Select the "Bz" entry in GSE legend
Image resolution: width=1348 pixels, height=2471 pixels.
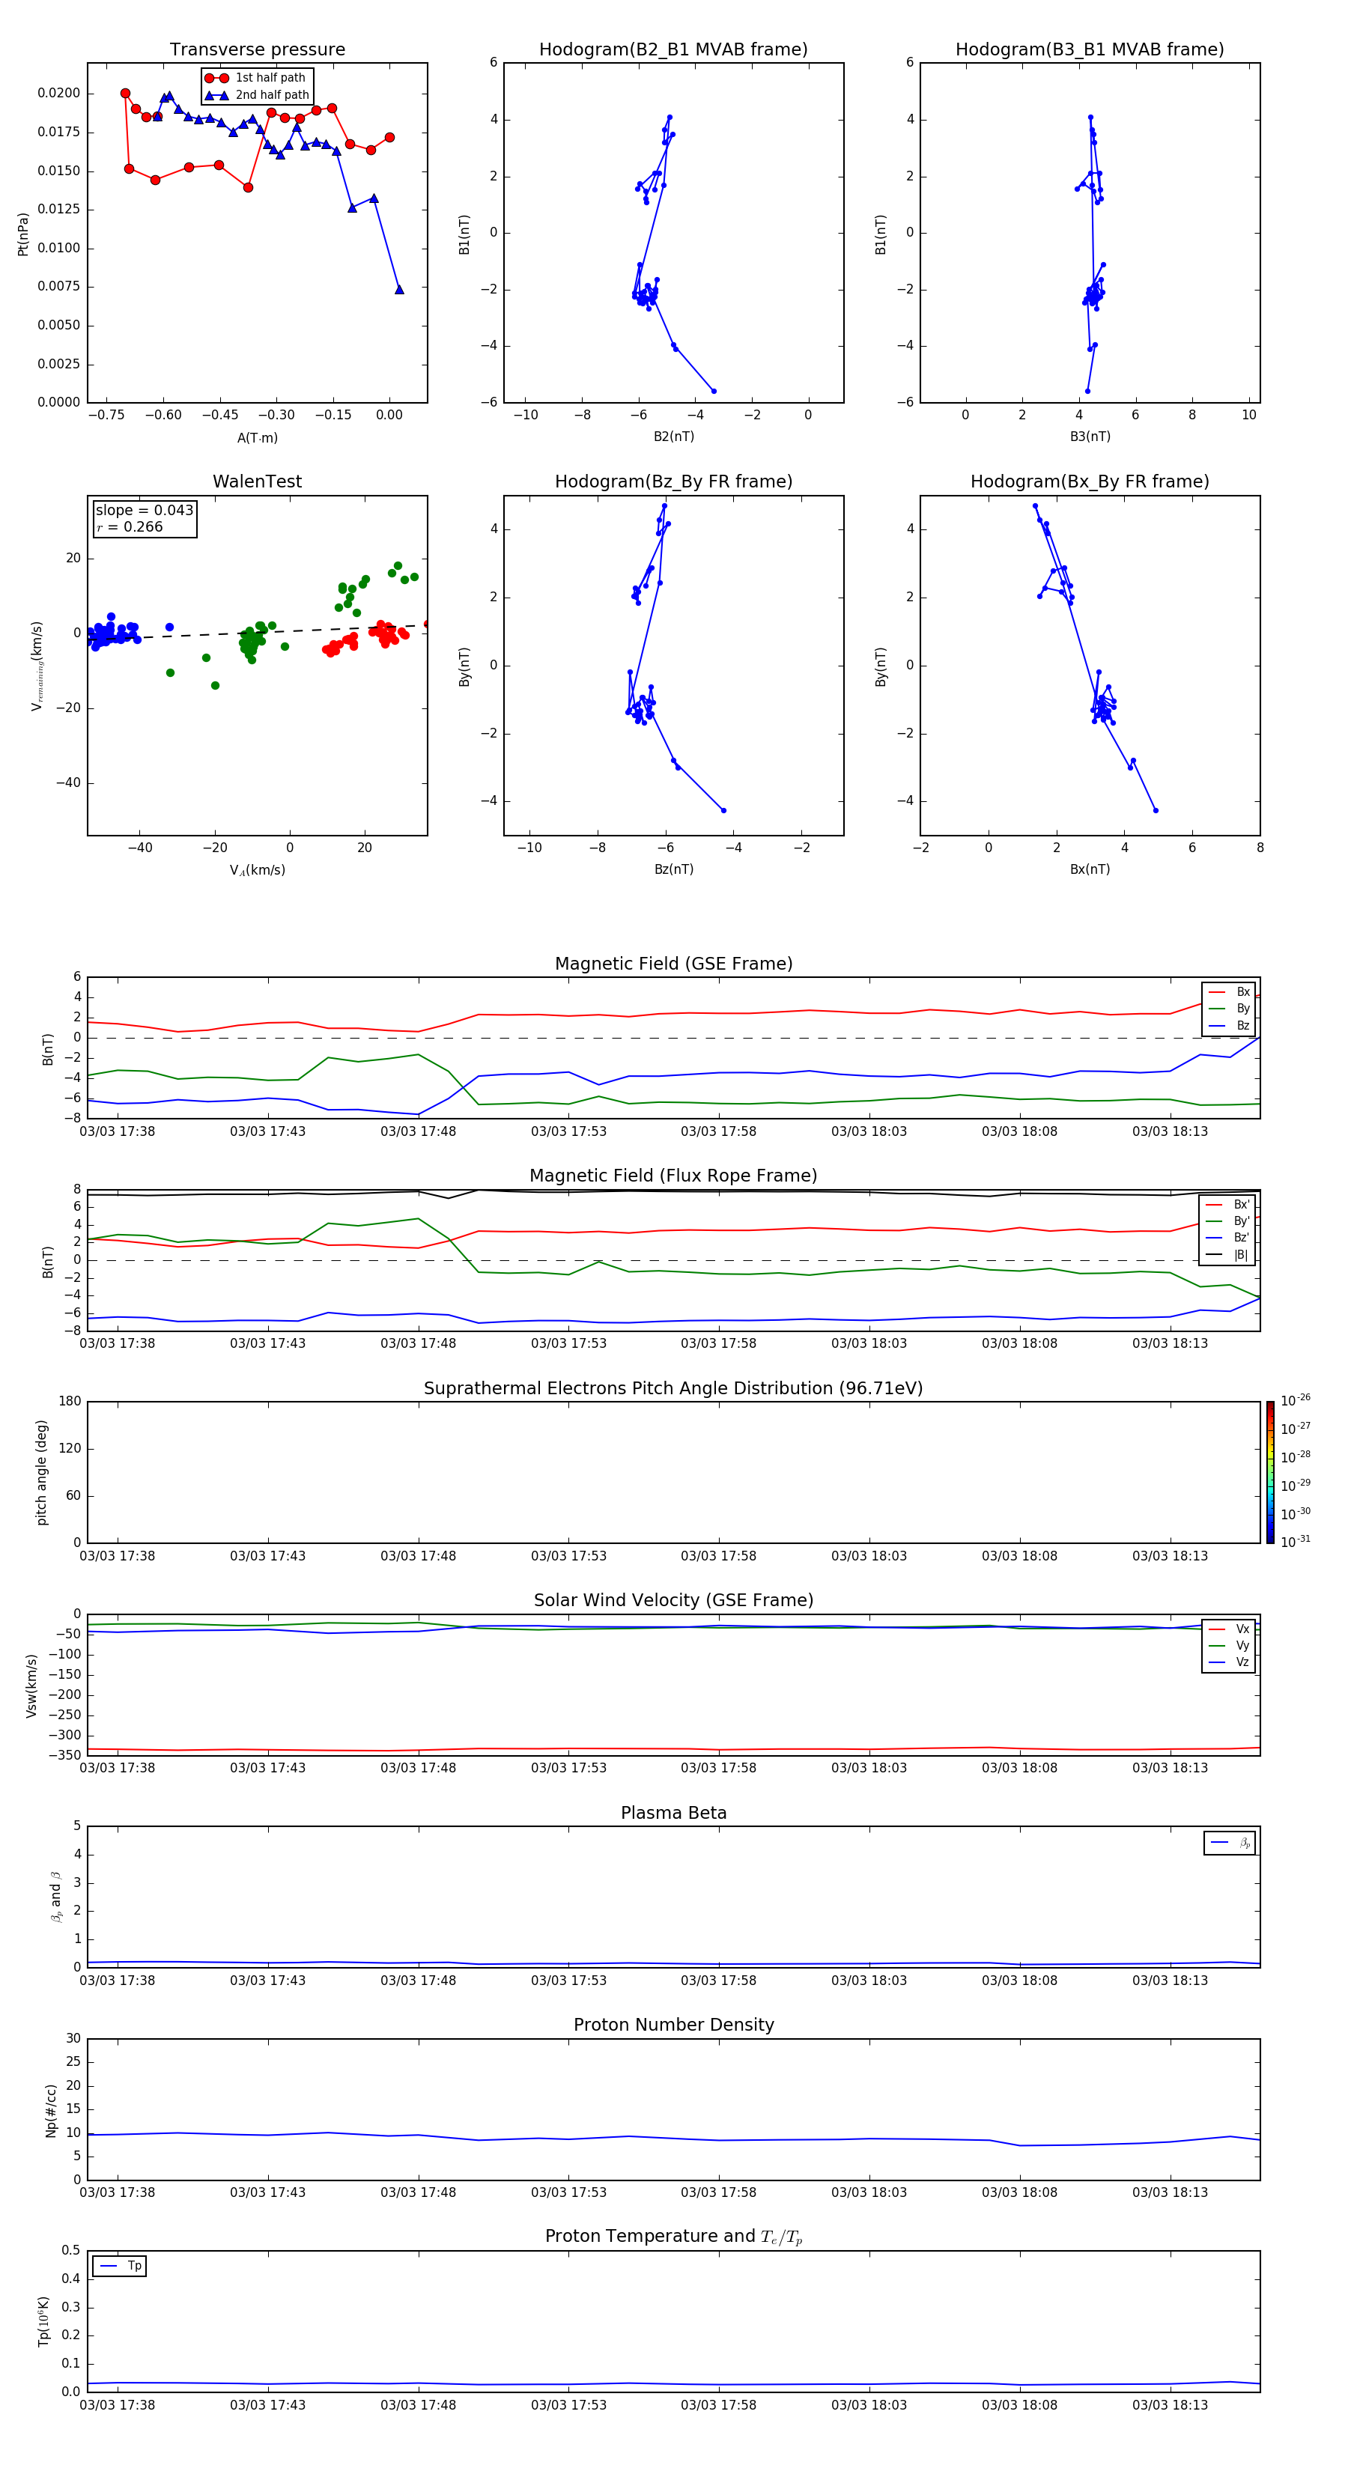coord(1230,1025)
